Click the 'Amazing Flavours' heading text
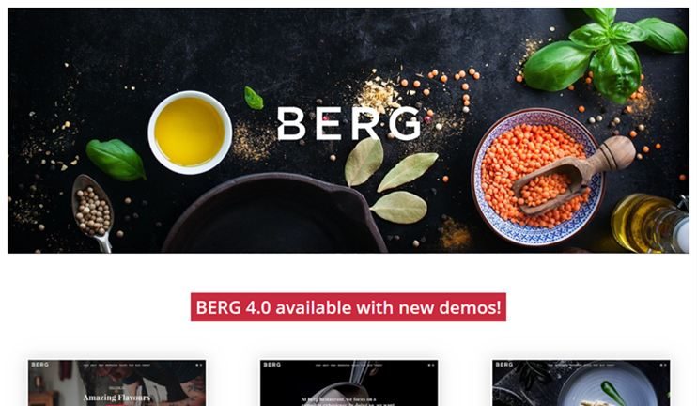This screenshot has height=406, width=697. point(116,398)
